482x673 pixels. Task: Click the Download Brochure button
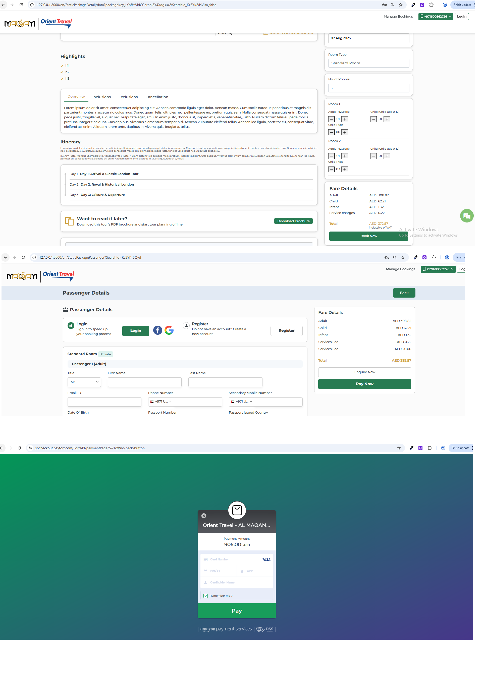297,224
